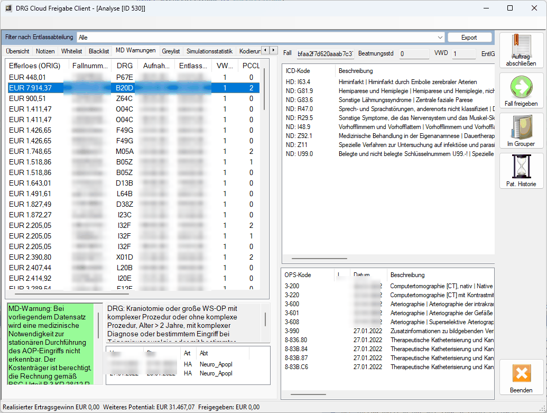Click Weiteres Potential status bar entry
The image size is (547, 413).
pyautogui.click(x=149, y=407)
